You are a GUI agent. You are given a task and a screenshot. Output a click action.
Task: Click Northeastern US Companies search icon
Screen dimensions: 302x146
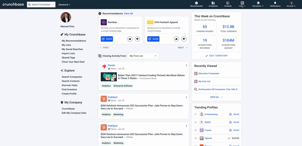click(x=196, y=90)
